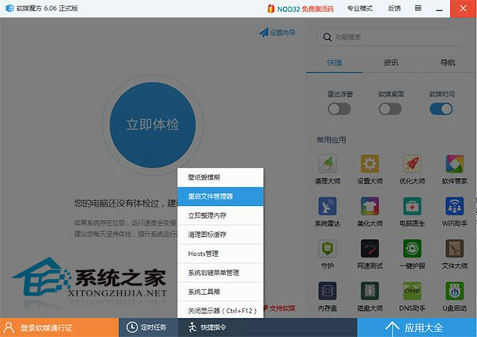477x337 pixels.
Task: Open 美化大师 t-shirt icon
Action: [x=370, y=206]
